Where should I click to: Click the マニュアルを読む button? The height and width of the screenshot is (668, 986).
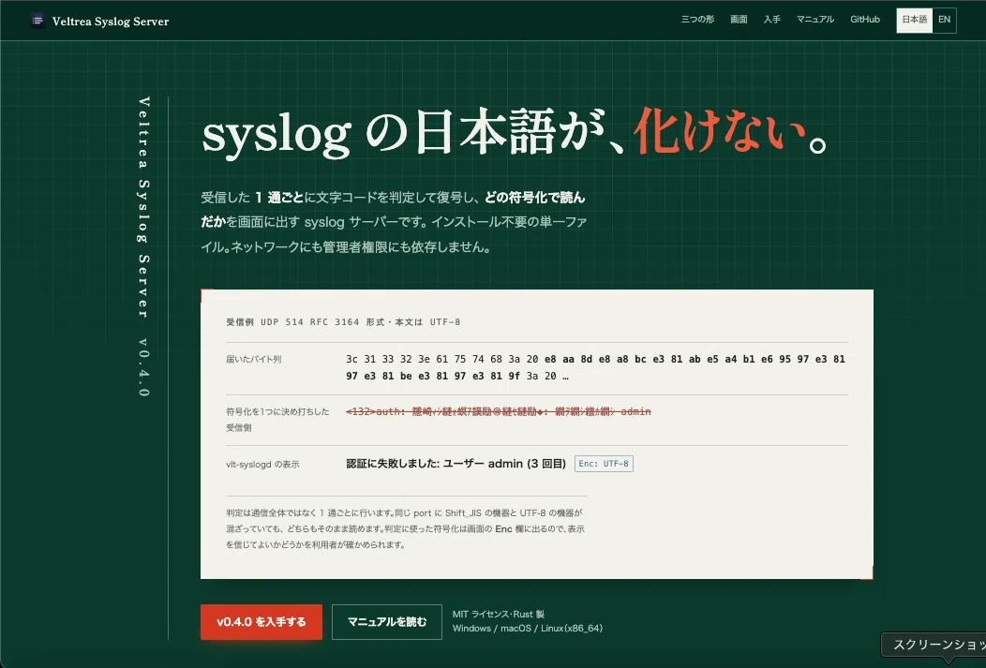point(387,622)
